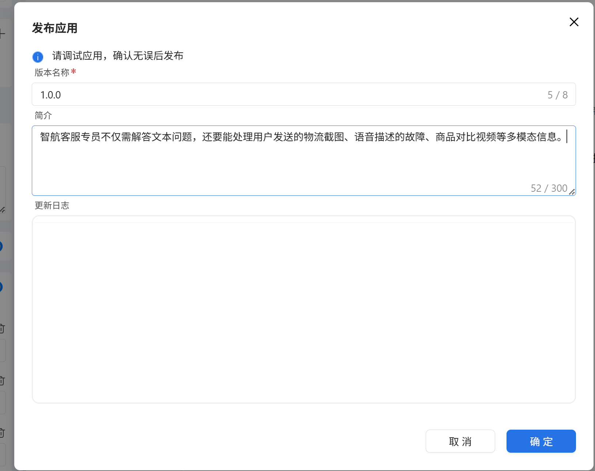Click the topmost trash icon in the left sidebar
This screenshot has width=595, height=471.
[1, 329]
